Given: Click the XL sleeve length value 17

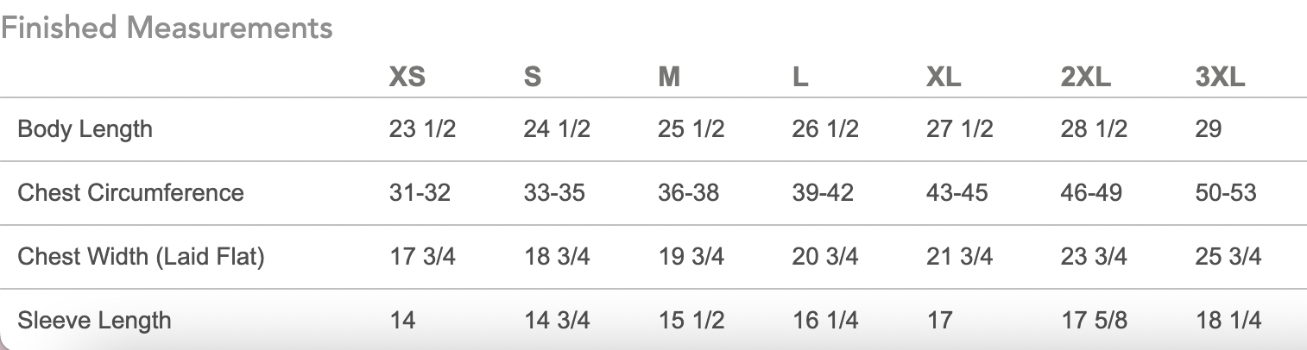Looking at the screenshot, I should pos(939,321).
